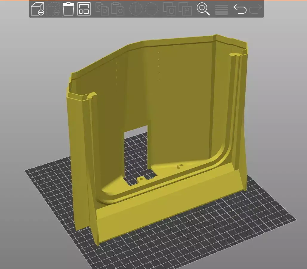Open the variable layer height editor
The width and height of the screenshot is (307, 269).
221,10
